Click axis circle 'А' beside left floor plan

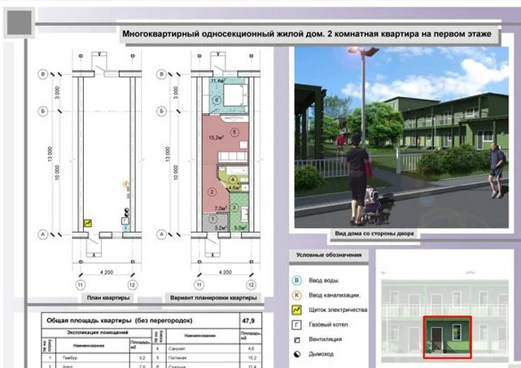pyautogui.click(x=43, y=234)
